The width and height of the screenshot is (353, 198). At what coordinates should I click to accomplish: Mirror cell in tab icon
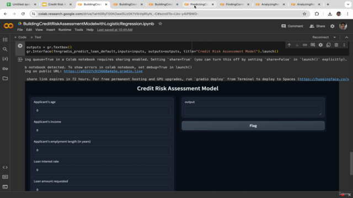[x=329, y=45]
